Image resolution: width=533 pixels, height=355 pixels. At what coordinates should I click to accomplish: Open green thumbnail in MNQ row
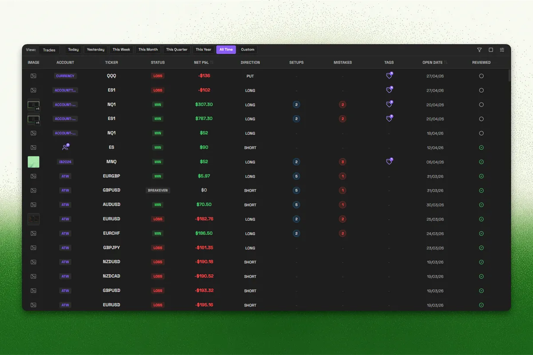[34, 162]
